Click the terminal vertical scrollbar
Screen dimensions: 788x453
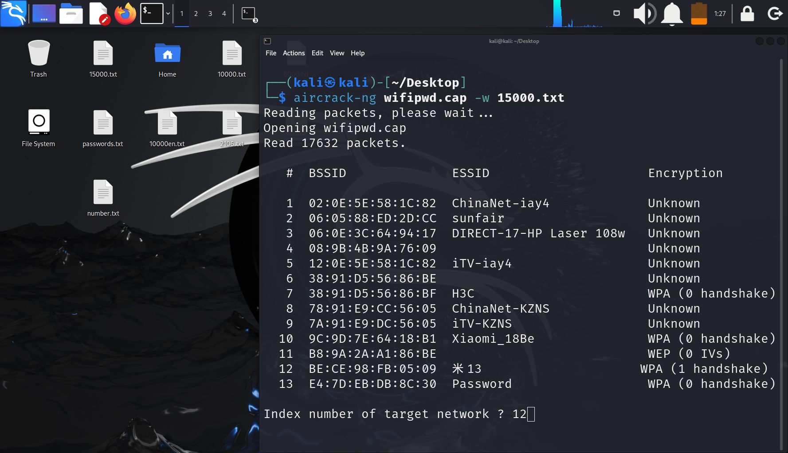[x=781, y=254]
